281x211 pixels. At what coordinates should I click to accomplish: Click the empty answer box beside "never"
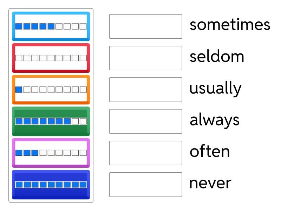tap(145, 185)
